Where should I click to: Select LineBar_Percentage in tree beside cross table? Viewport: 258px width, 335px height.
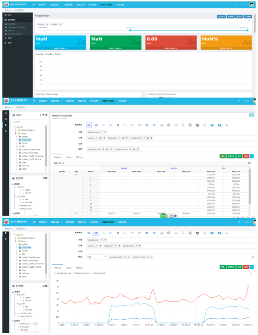pos(30,153)
